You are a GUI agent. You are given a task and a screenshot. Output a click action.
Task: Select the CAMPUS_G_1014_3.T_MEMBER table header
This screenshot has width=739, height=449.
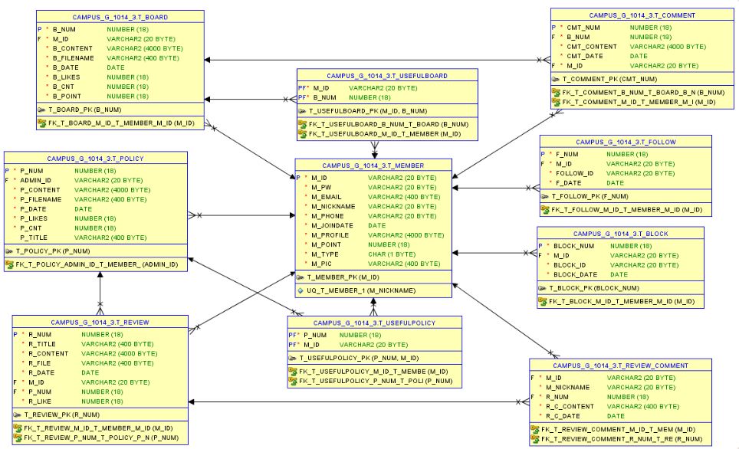coord(373,165)
